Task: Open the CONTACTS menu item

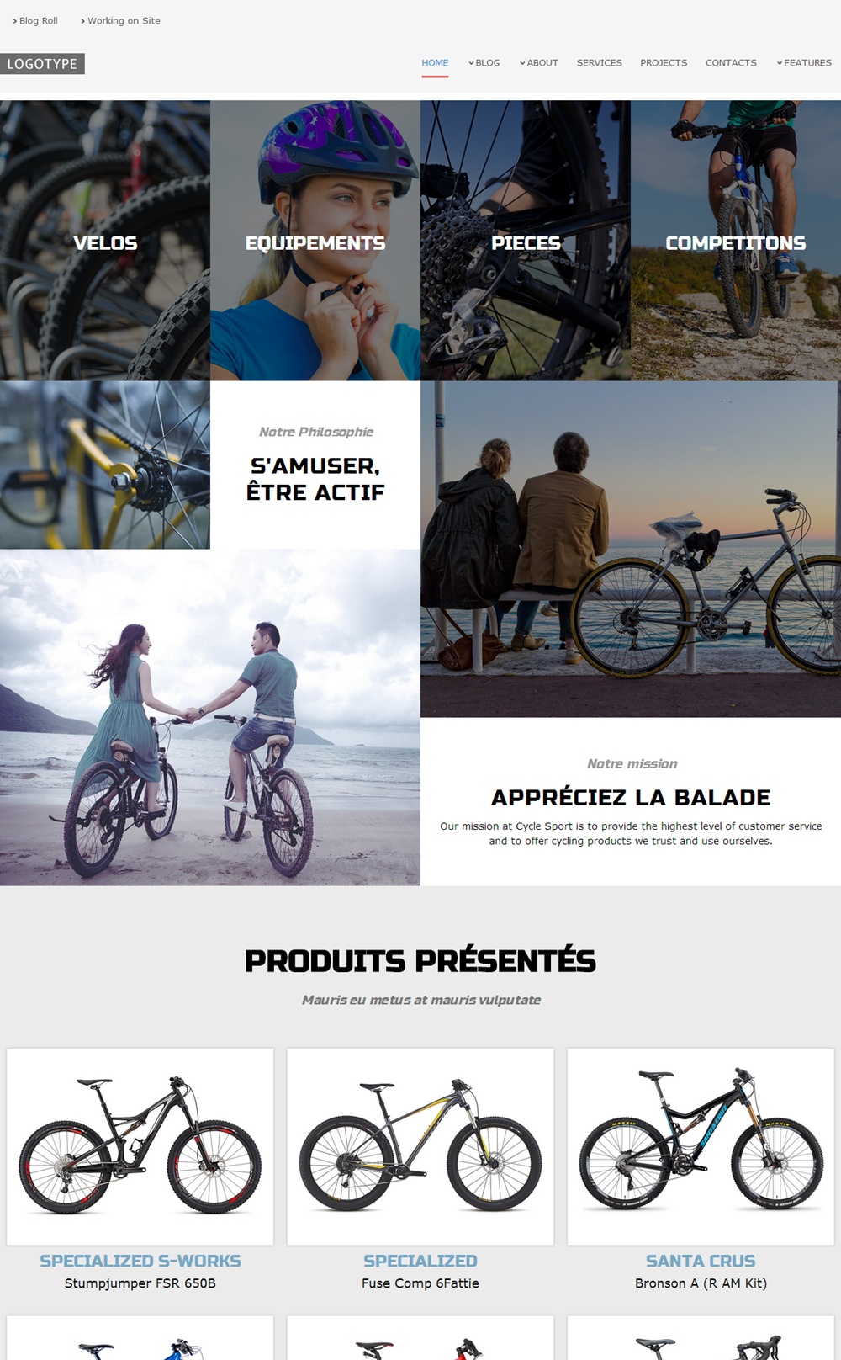Action: pos(731,63)
